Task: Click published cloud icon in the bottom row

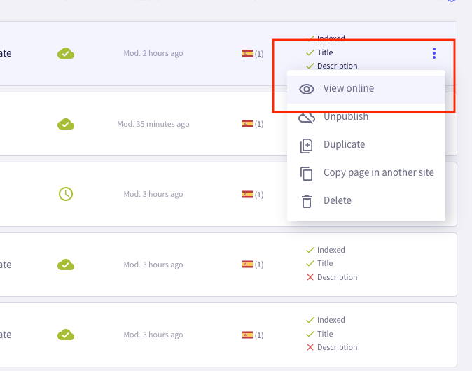Action: click(x=66, y=335)
